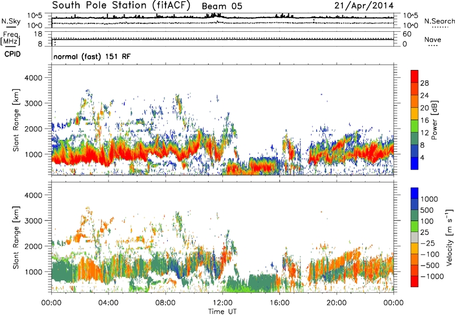Click the '-1000' tick on the Velocity colorbar
Image resolution: width=455 pixels, height=315 pixels.
tap(432, 276)
